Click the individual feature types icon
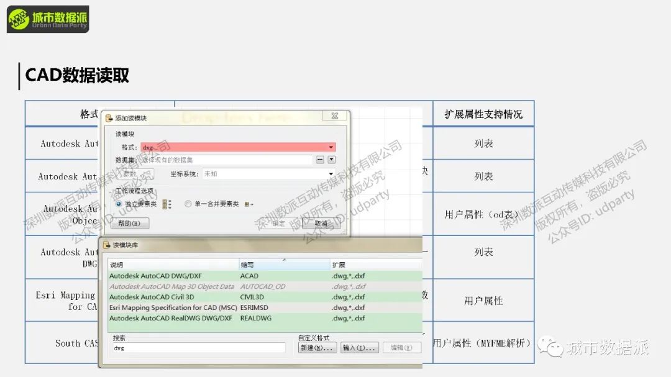This screenshot has width=671, height=377. (x=167, y=204)
